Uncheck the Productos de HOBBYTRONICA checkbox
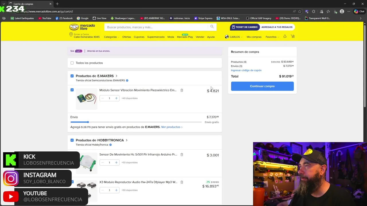Image resolution: width=367 pixels, height=206 pixels. coord(72,140)
